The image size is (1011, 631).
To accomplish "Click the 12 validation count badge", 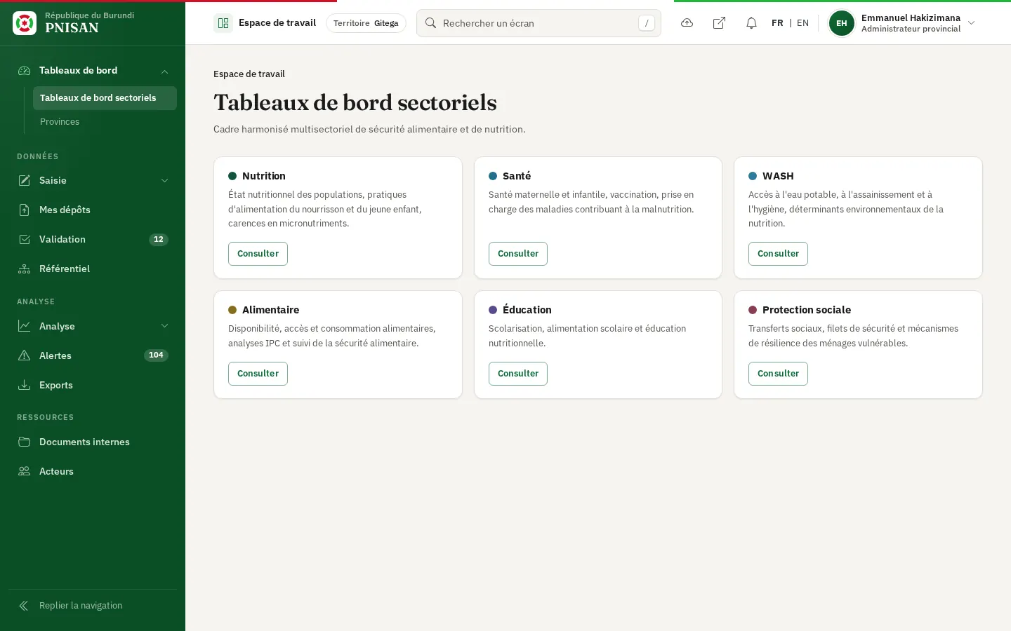I will 159,240.
